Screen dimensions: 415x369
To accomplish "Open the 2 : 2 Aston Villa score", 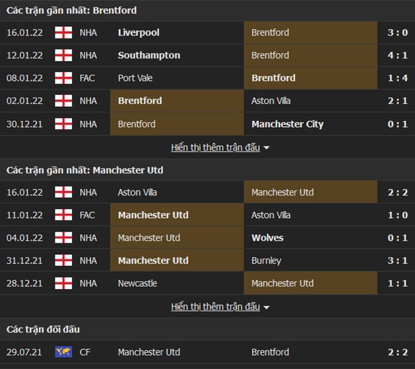I will [398, 192].
